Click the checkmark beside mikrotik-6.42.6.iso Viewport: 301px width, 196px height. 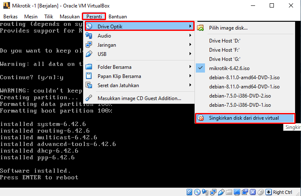tap(200, 68)
